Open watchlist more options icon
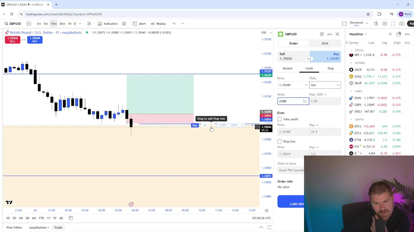 407,34
